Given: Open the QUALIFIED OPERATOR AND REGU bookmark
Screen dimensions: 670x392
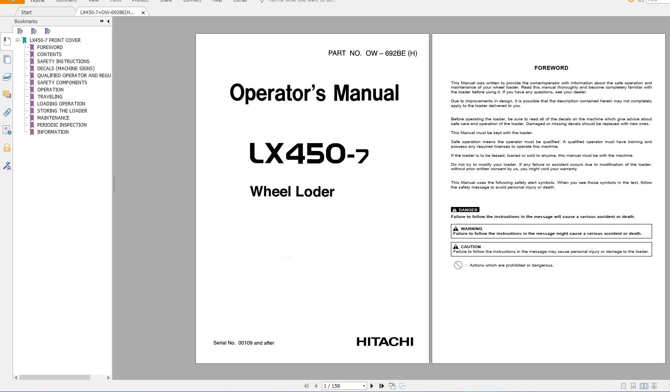Looking at the screenshot, I should point(74,75).
